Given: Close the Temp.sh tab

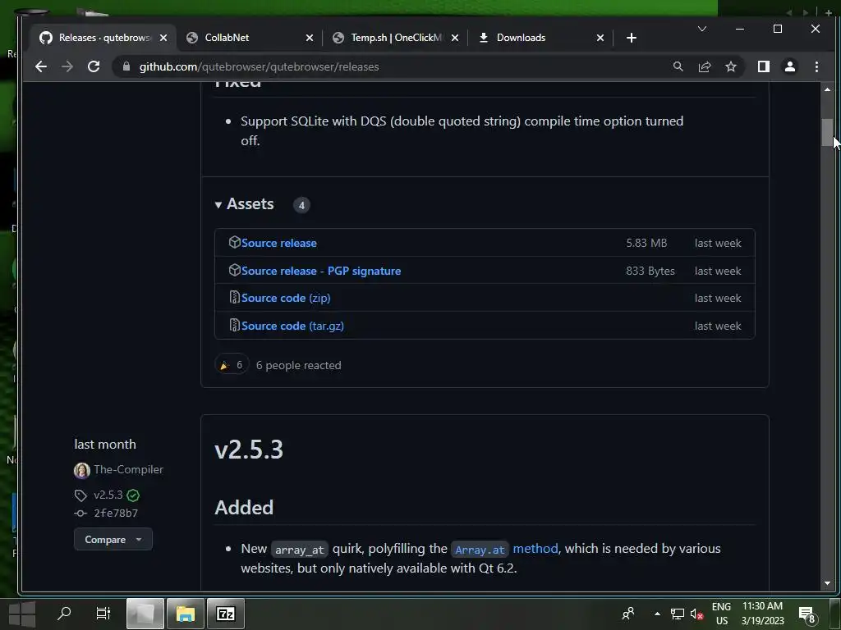Looking at the screenshot, I should pos(455,38).
